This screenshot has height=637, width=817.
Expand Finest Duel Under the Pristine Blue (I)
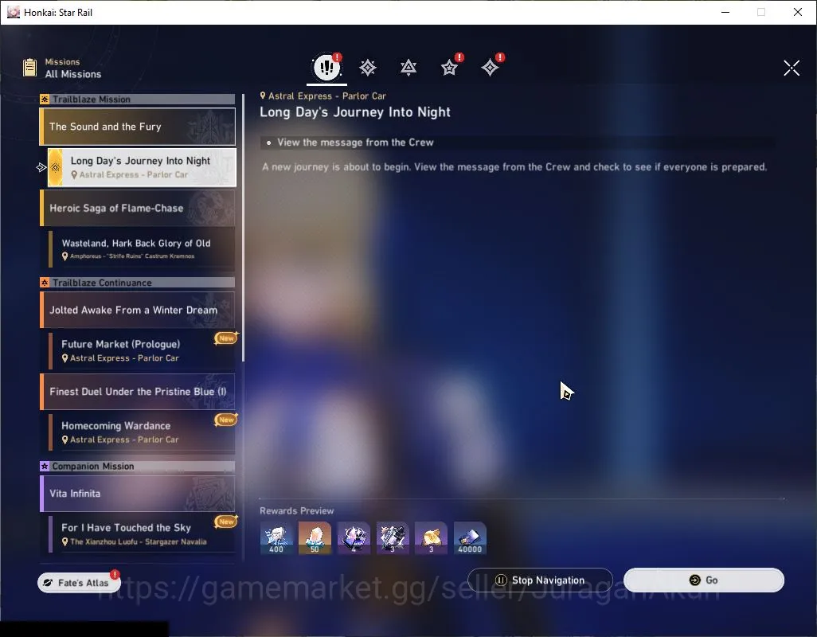coord(138,391)
